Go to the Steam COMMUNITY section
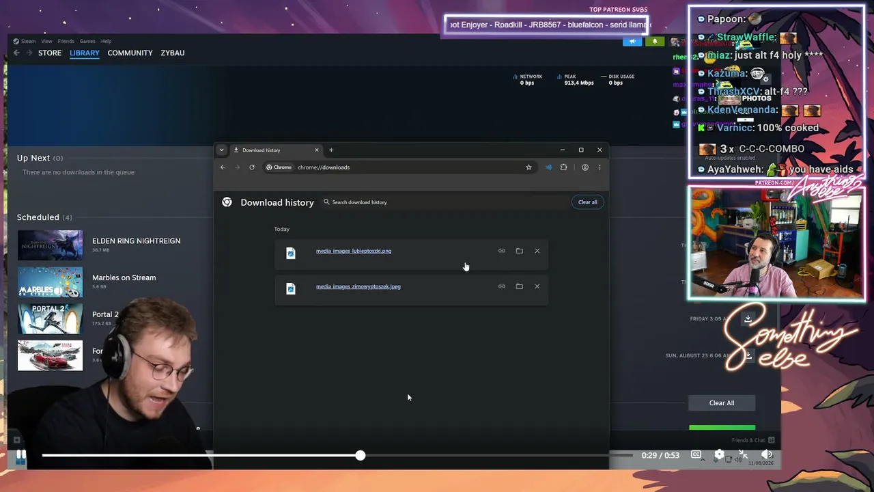This screenshot has height=492, width=874. click(130, 53)
